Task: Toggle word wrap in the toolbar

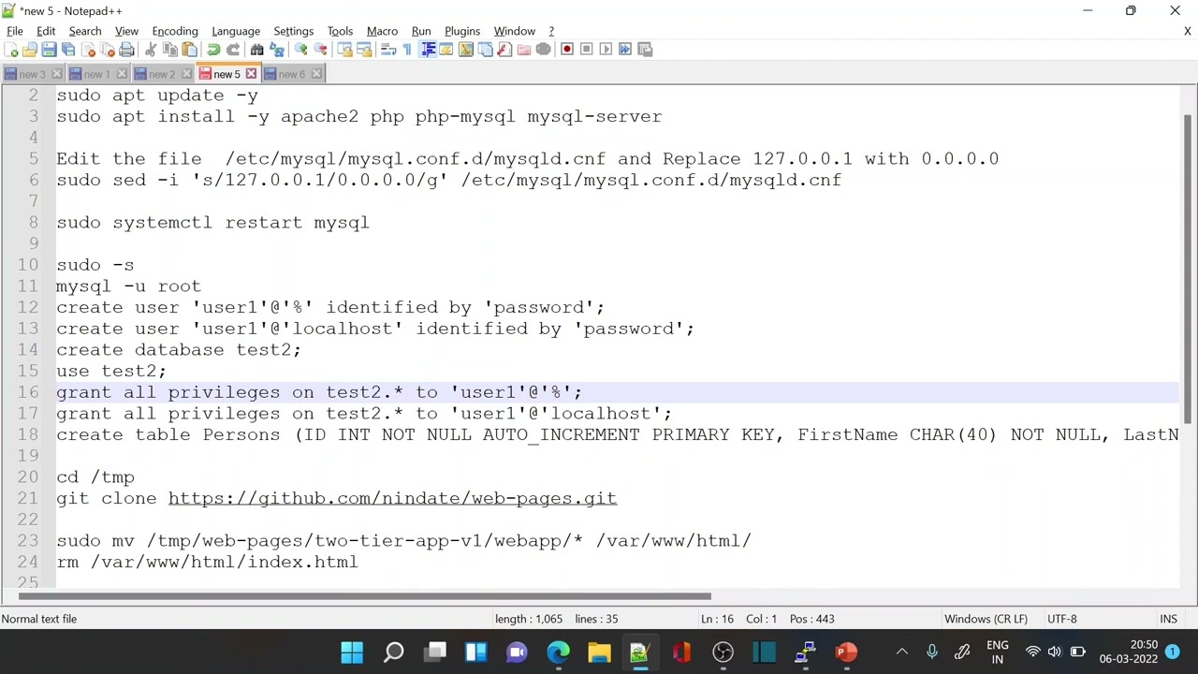Action: point(388,50)
